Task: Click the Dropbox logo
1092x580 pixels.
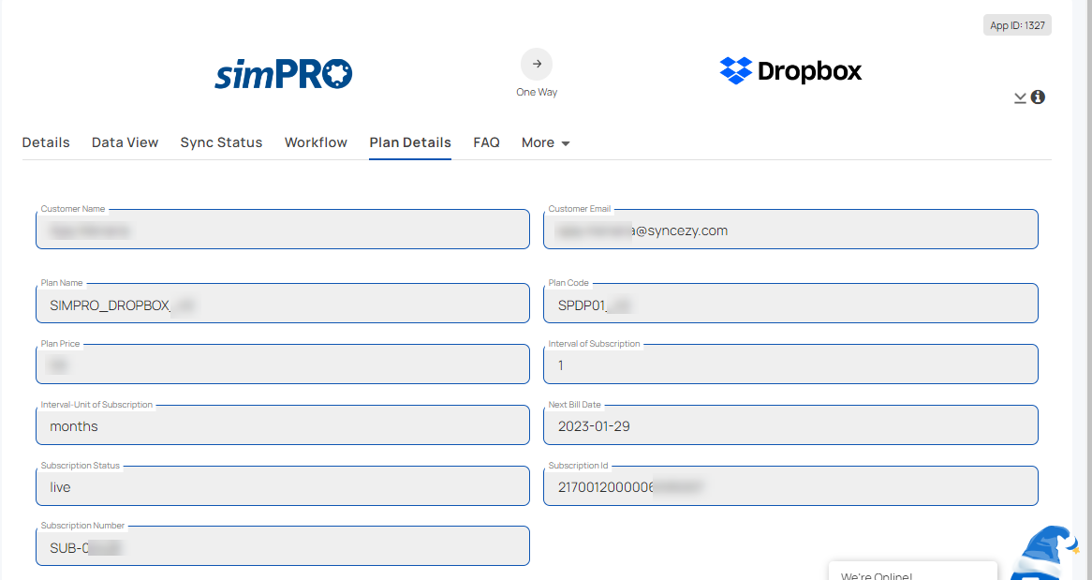Action: (x=790, y=70)
